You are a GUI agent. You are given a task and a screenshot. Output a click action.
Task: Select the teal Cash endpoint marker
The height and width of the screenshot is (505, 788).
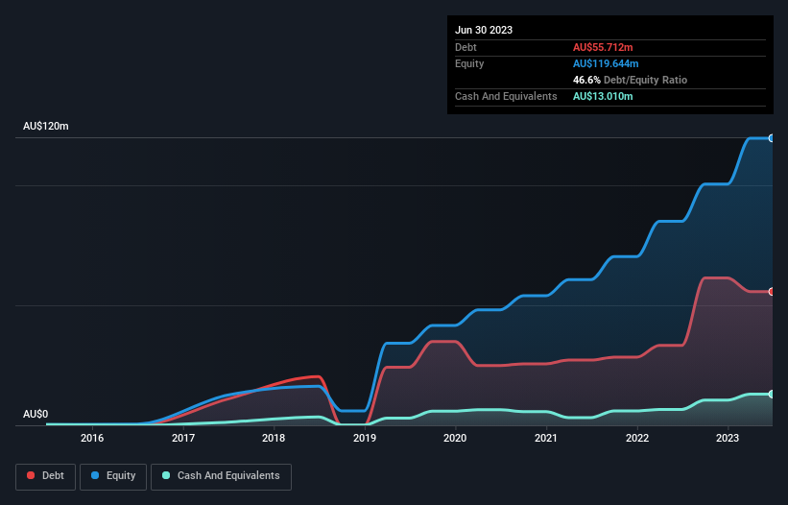click(x=772, y=394)
